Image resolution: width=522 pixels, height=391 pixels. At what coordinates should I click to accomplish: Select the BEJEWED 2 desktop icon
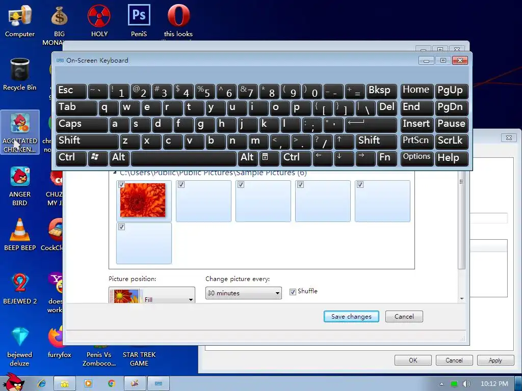[20, 289]
